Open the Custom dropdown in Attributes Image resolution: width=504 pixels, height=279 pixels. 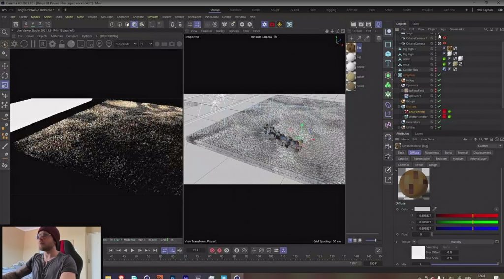pos(489,146)
